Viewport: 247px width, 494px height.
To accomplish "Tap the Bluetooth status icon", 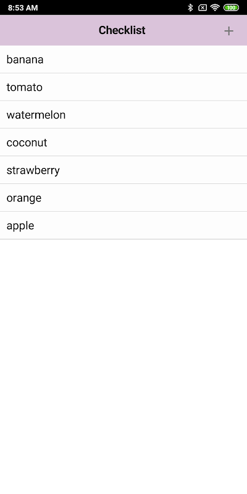I will tap(190, 7).
